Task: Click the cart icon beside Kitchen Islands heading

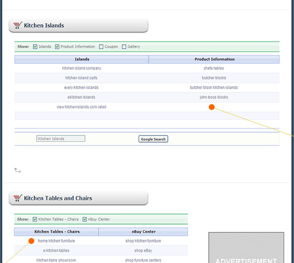Action: (x=18, y=25)
